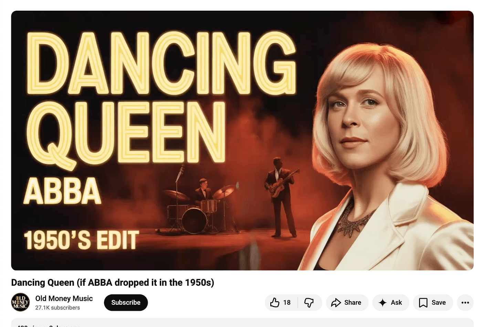Click the Share arrow icon
482x327 pixels.
(x=336, y=303)
